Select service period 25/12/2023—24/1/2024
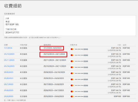Image resolution: width=138 pixels, height=102 pixels. [x=54, y=54]
